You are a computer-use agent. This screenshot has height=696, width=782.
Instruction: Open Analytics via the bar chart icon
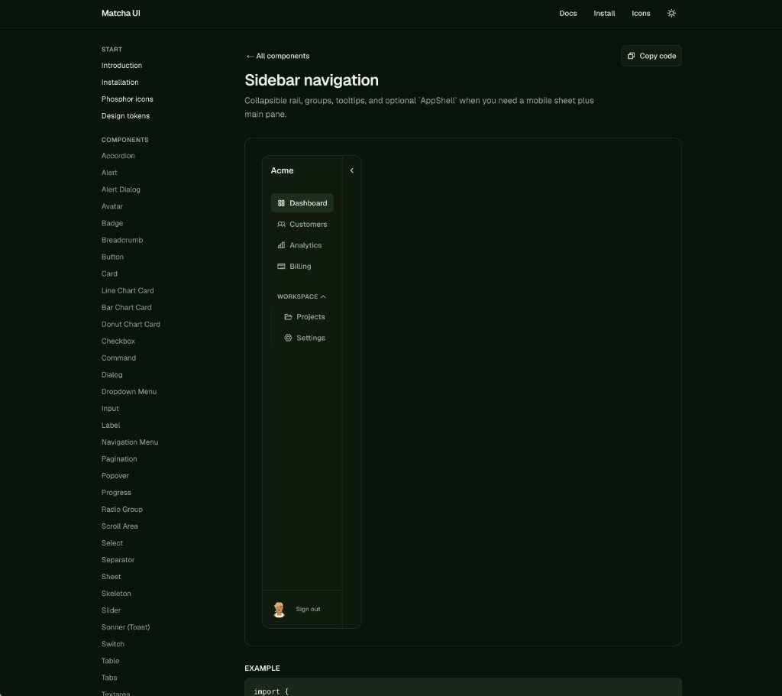[282, 245]
